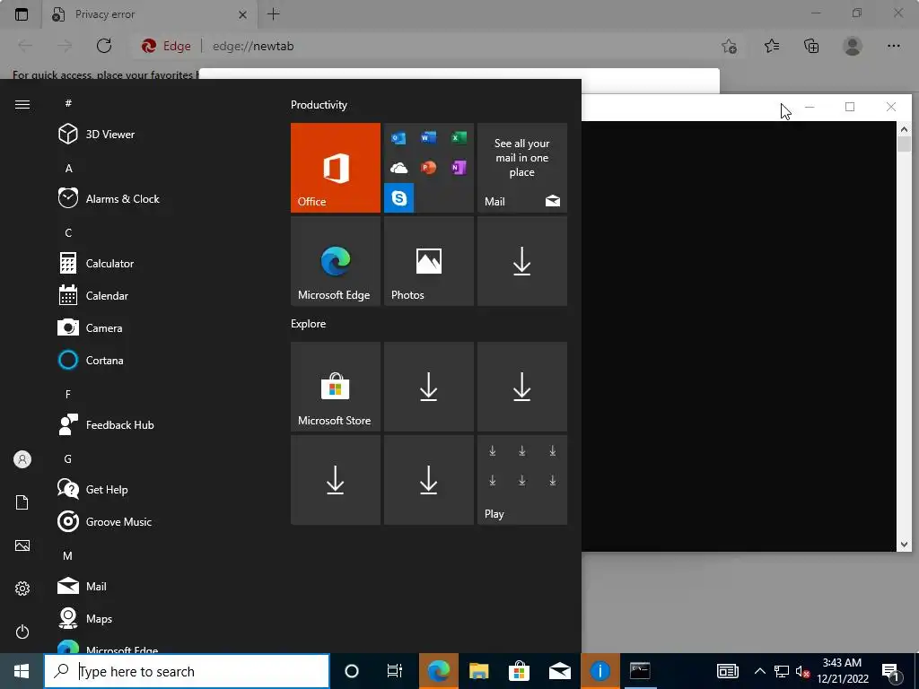
Task: Open File Explorer from the taskbar
Action: pyautogui.click(x=479, y=671)
